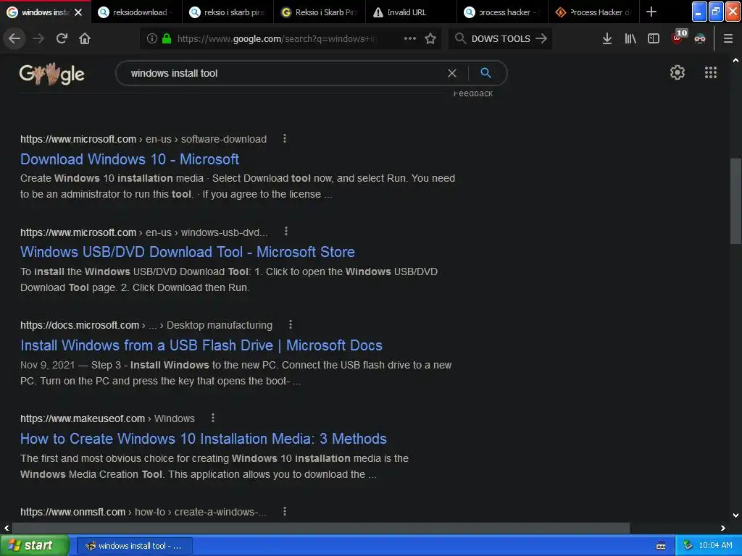Image resolution: width=742 pixels, height=556 pixels.
Task: Focus the DOWS TOOLS browser search field
Action: coord(501,39)
